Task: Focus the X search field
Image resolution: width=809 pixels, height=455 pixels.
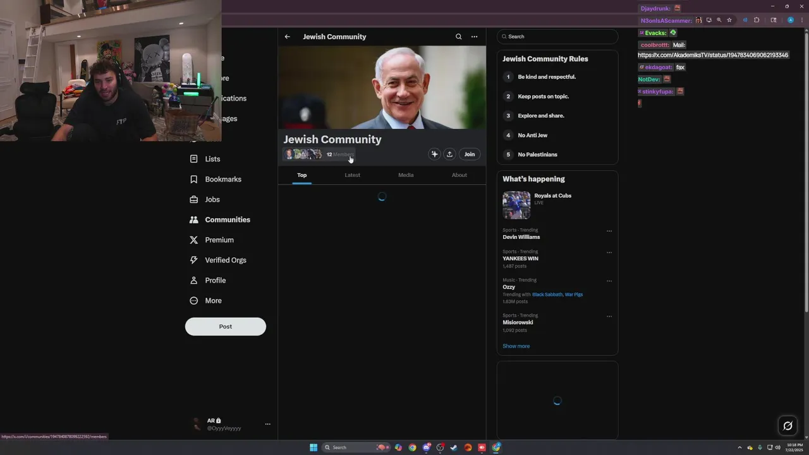Action: (x=557, y=37)
